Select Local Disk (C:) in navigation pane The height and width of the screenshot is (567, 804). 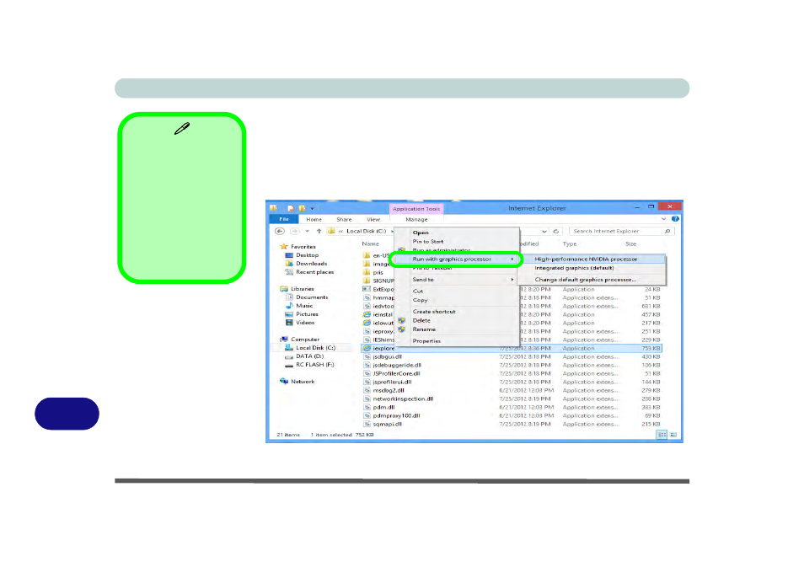pos(315,348)
